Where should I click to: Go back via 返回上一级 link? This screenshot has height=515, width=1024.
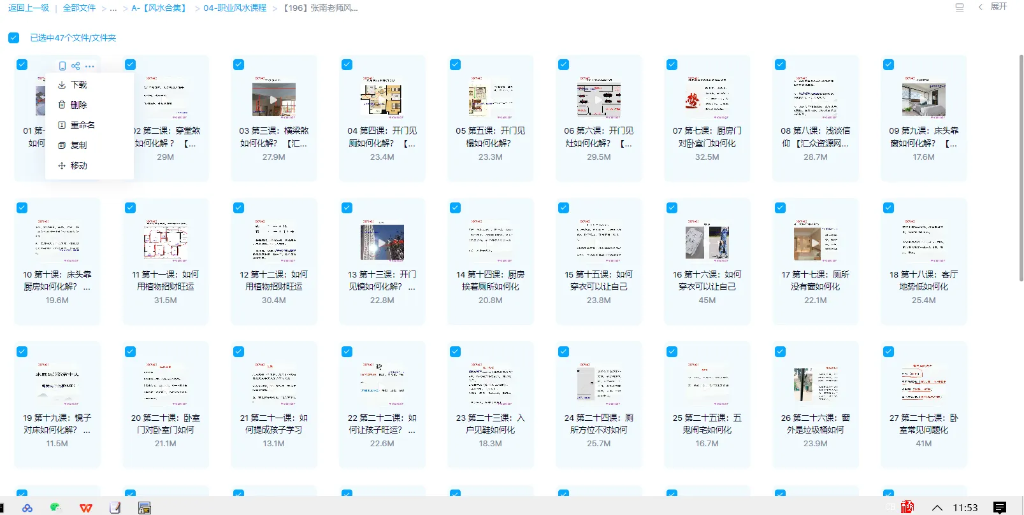tap(29, 8)
